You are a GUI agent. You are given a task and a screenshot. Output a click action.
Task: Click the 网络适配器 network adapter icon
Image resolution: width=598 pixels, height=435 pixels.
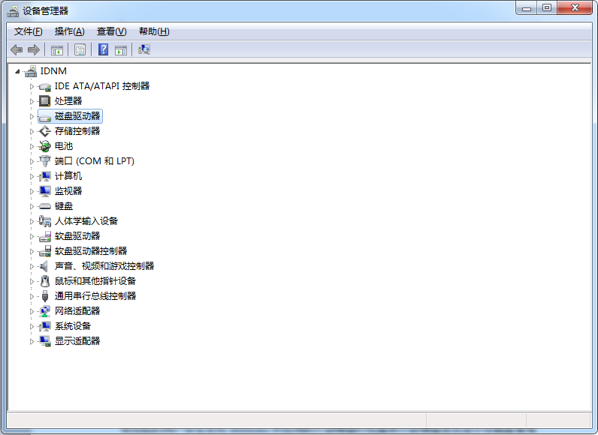click(x=45, y=311)
